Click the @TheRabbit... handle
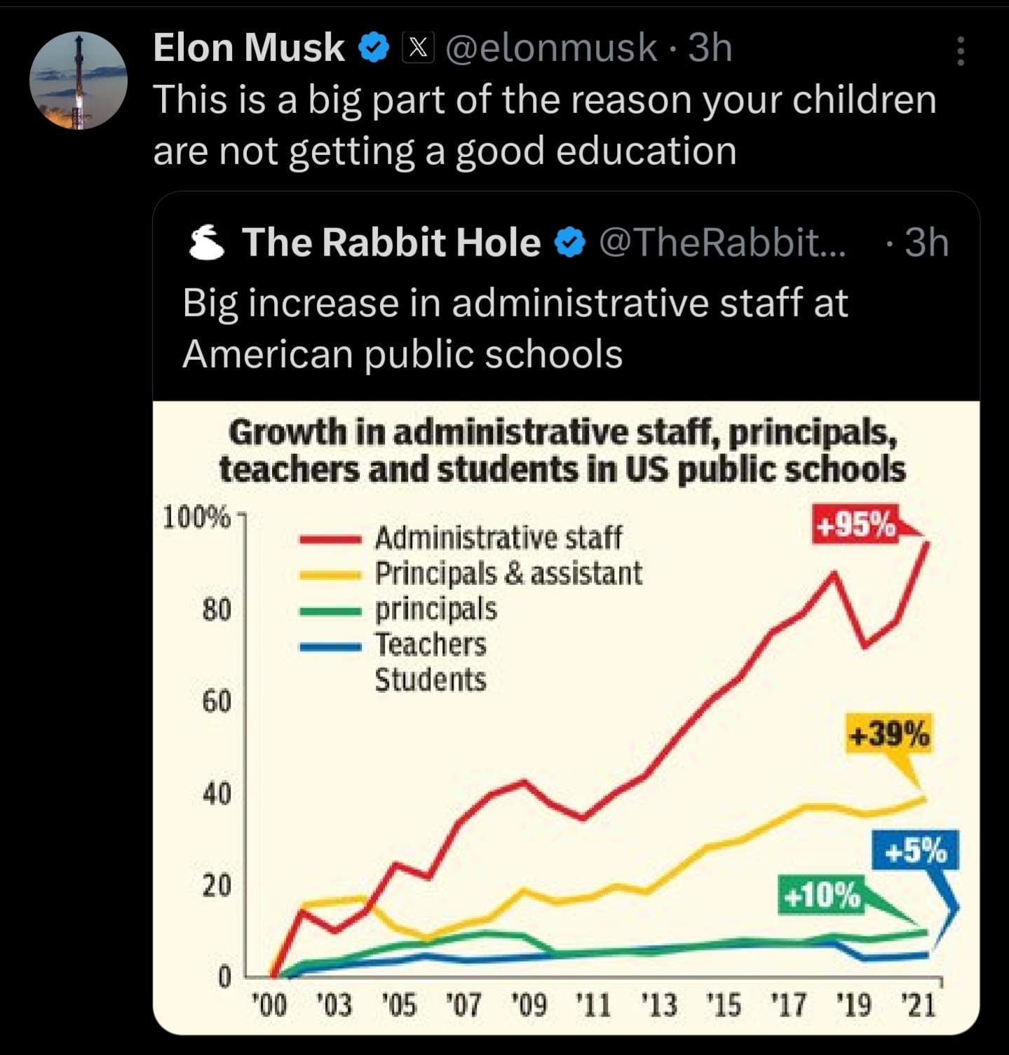This screenshot has width=1009, height=1055. click(x=722, y=243)
